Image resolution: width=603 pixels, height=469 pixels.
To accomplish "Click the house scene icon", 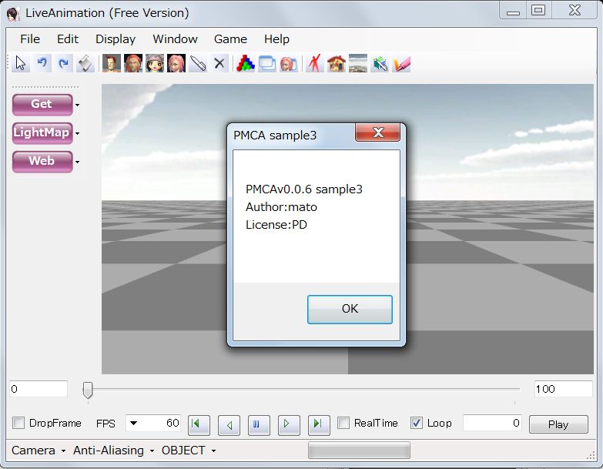I will 336,63.
